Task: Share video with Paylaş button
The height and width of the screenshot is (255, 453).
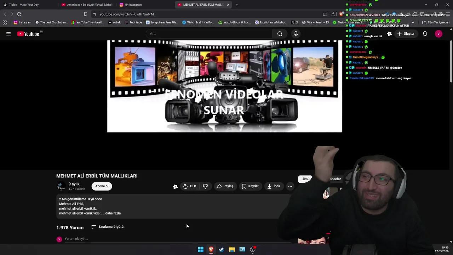Action: coord(225,186)
